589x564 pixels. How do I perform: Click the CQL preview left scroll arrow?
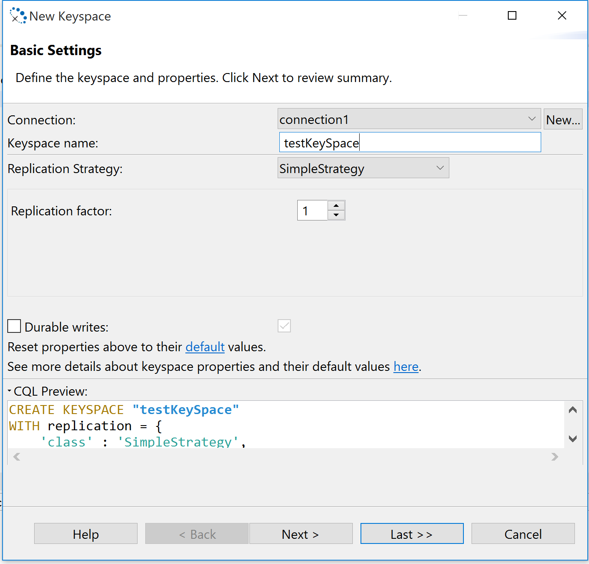click(x=17, y=457)
